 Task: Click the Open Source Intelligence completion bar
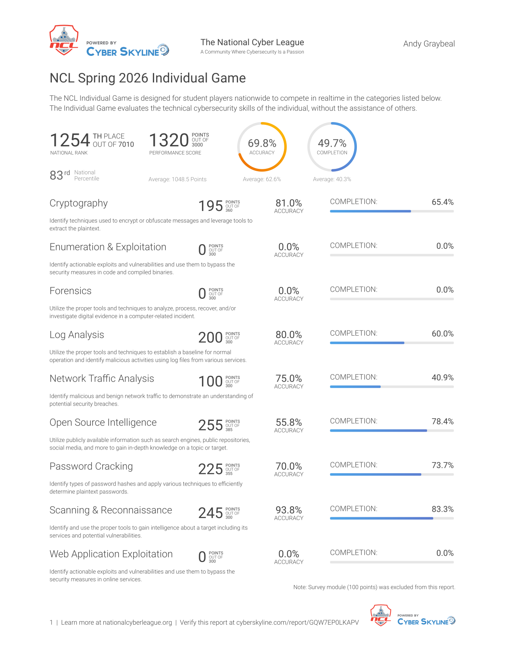click(392, 430)
